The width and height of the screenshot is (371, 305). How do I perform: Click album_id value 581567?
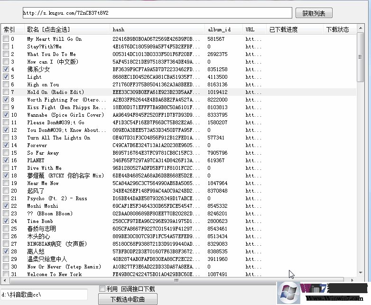click(216, 39)
